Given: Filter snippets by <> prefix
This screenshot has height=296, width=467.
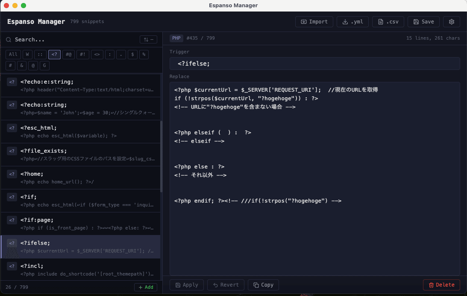Looking at the screenshot, I should (x=97, y=55).
